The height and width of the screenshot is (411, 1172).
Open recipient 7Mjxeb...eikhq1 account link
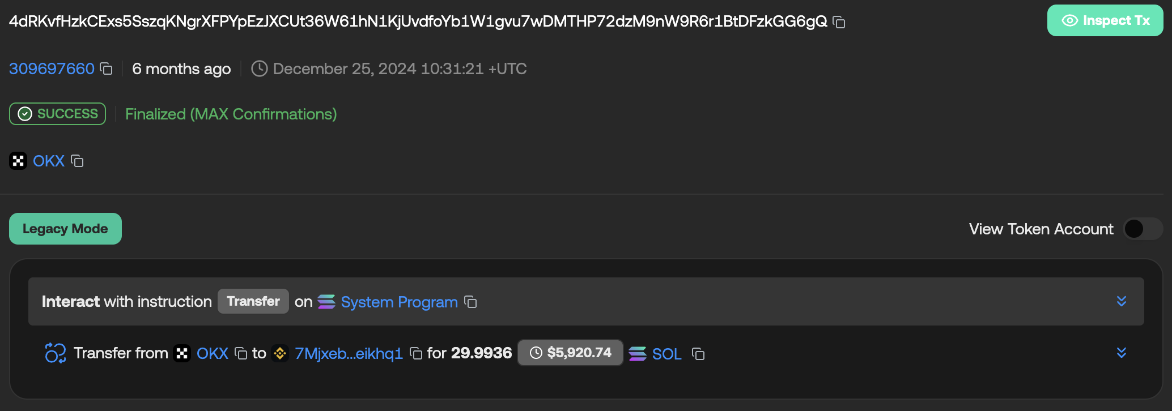(x=349, y=354)
